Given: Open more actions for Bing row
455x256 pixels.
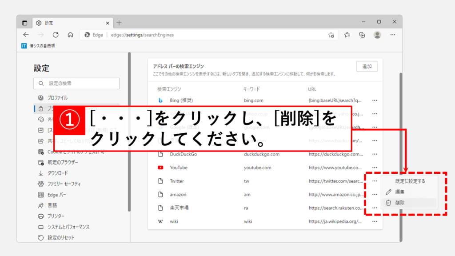Looking at the screenshot, I should 375,100.
